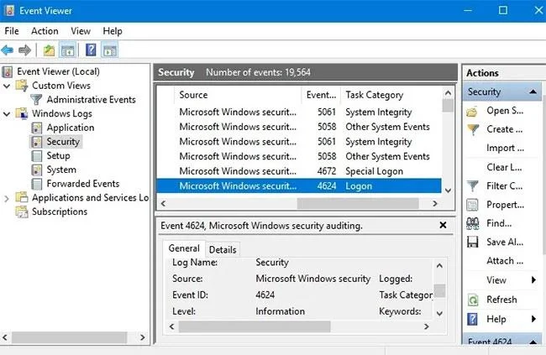Viewport: 546px width, 355px height.
Task: Open the View menu
Action: coord(81,31)
